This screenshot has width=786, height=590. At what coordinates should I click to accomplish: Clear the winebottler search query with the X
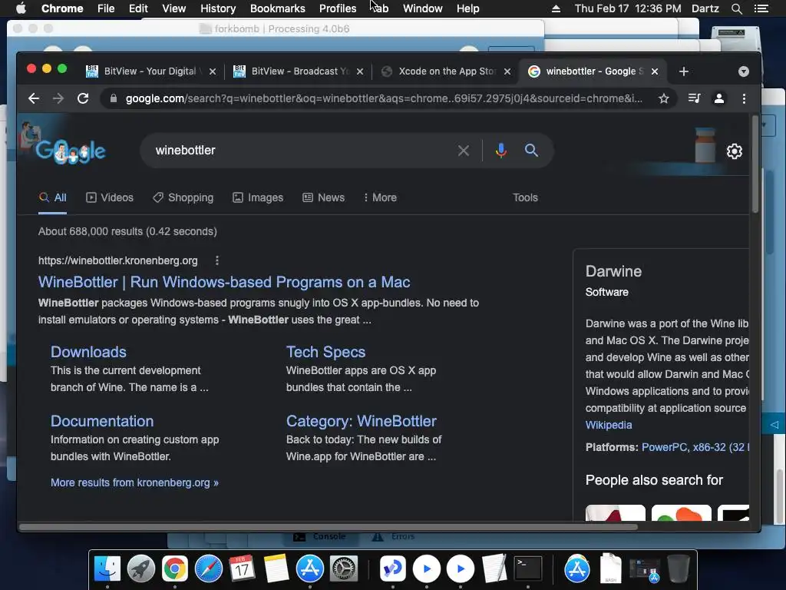click(464, 151)
